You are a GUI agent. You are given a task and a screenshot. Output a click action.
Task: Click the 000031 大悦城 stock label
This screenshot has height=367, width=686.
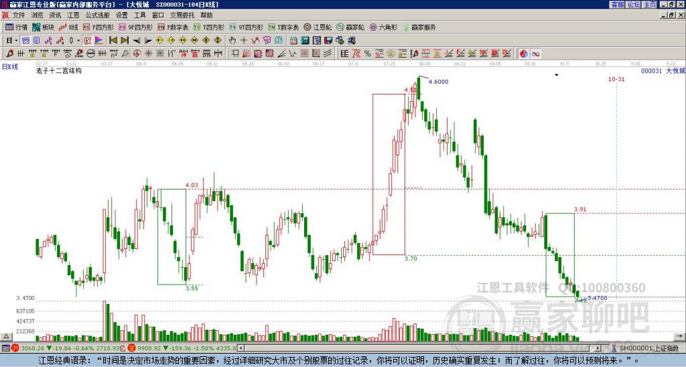pos(663,70)
